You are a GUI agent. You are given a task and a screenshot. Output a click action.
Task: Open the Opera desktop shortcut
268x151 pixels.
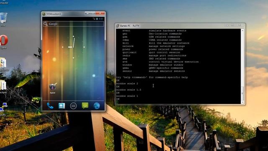click(x=4, y=42)
